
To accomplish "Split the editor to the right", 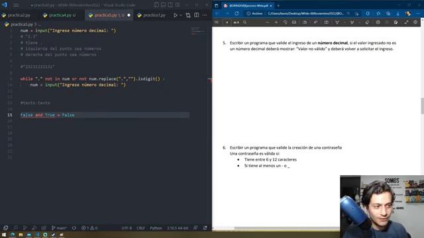I will [x=197, y=15].
